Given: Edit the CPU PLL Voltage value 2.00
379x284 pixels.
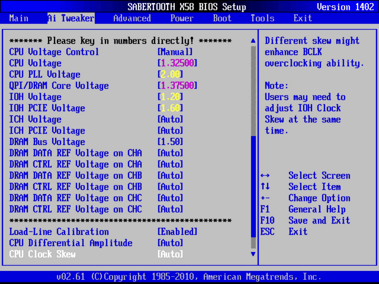Looking at the screenshot, I should pyautogui.click(x=170, y=74).
